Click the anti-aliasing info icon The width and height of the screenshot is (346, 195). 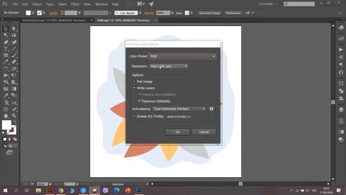pos(211,109)
